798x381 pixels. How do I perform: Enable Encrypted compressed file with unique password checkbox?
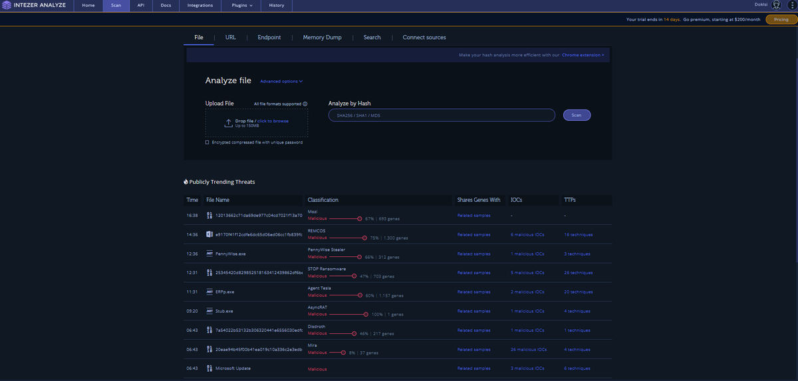207,142
